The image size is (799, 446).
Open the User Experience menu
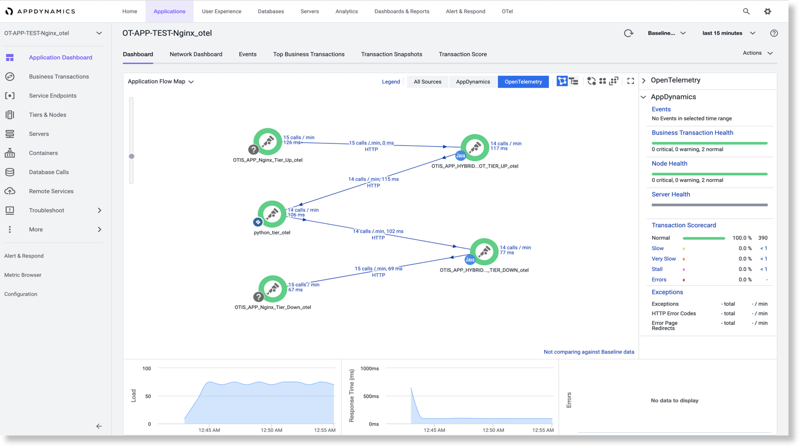pyautogui.click(x=222, y=11)
